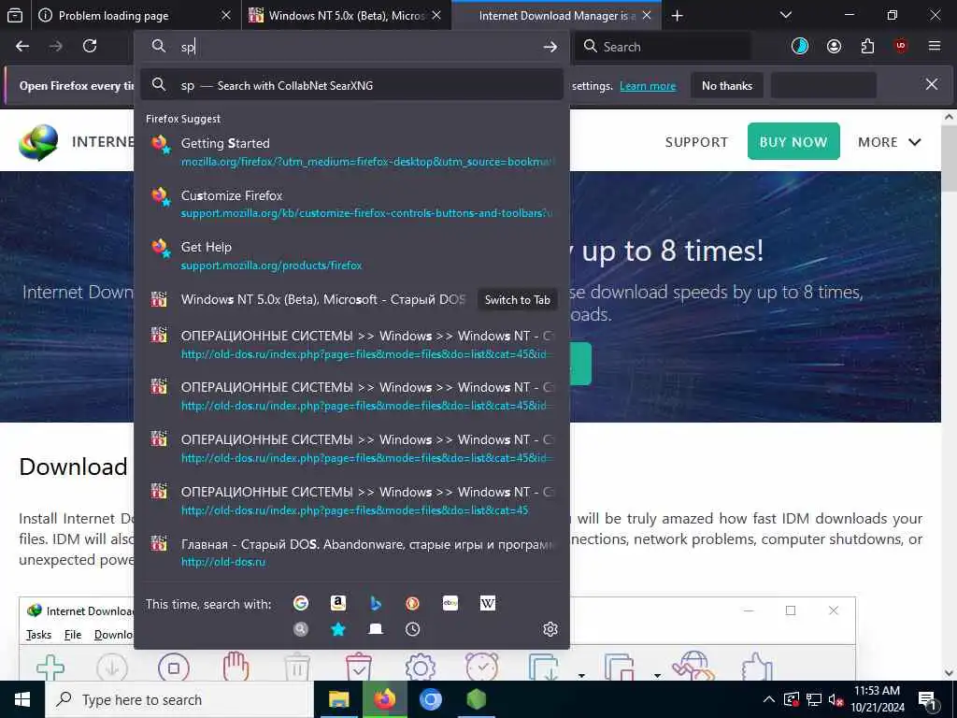The image size is (957, 718).
Task: Click the Internet Download Manager logo
Action: click(x=38, y=142)
